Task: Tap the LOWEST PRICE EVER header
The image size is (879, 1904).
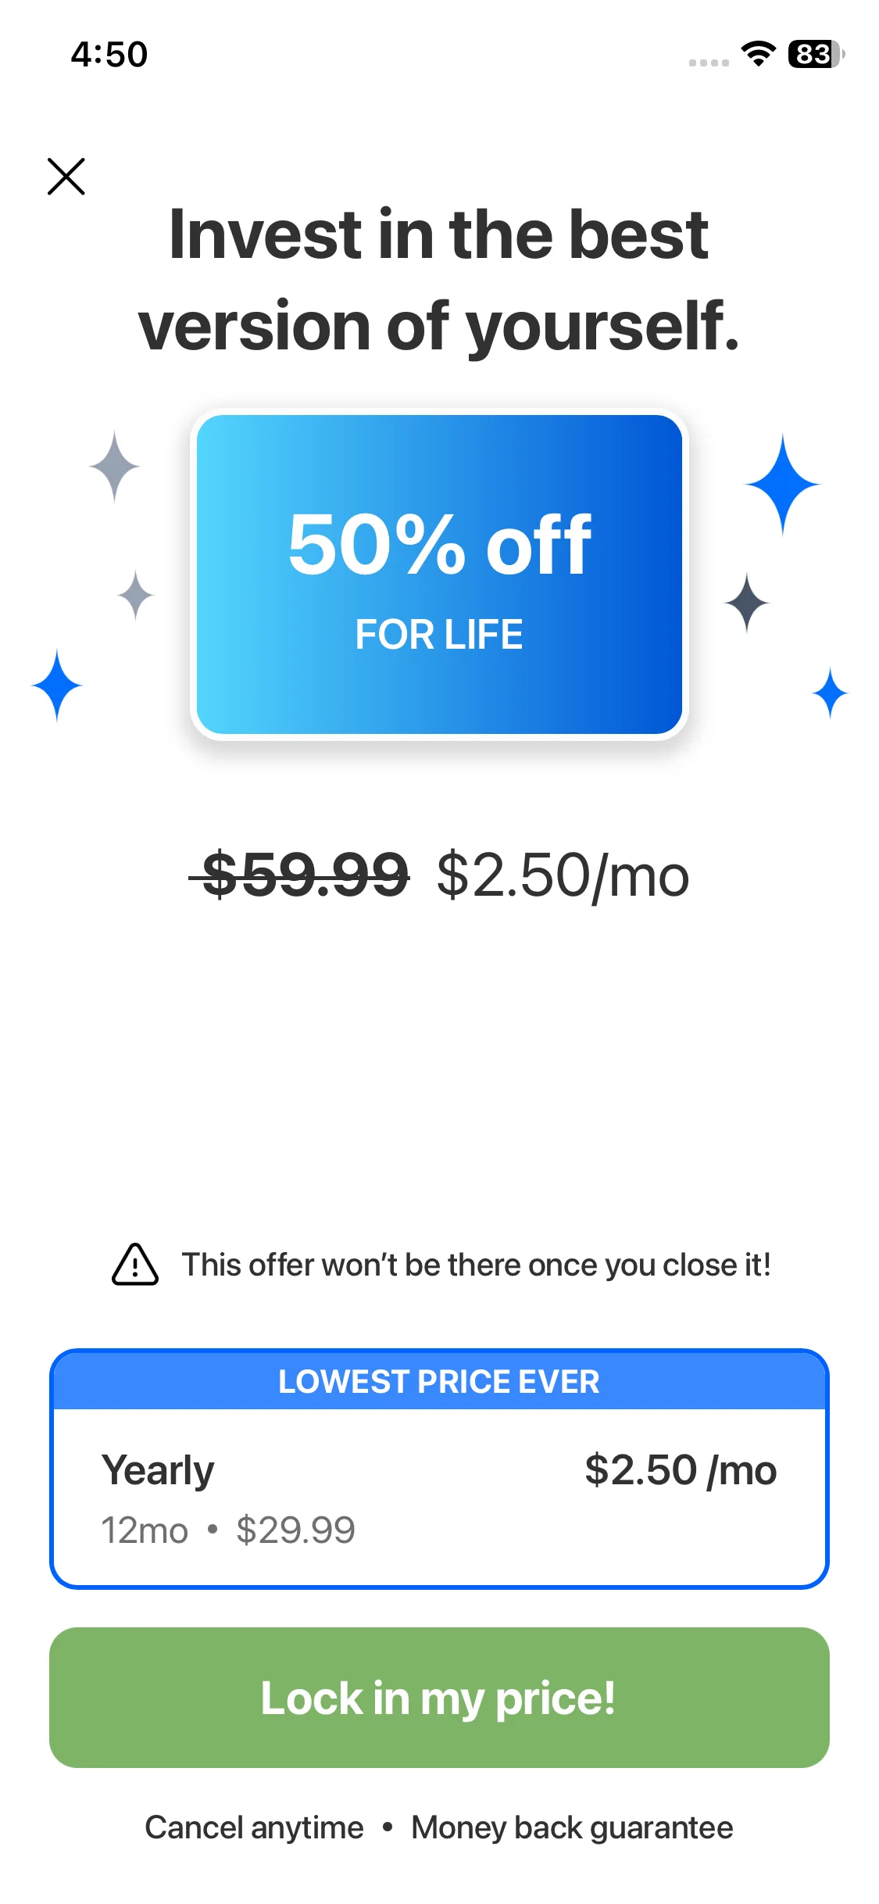Action: 439,1382
